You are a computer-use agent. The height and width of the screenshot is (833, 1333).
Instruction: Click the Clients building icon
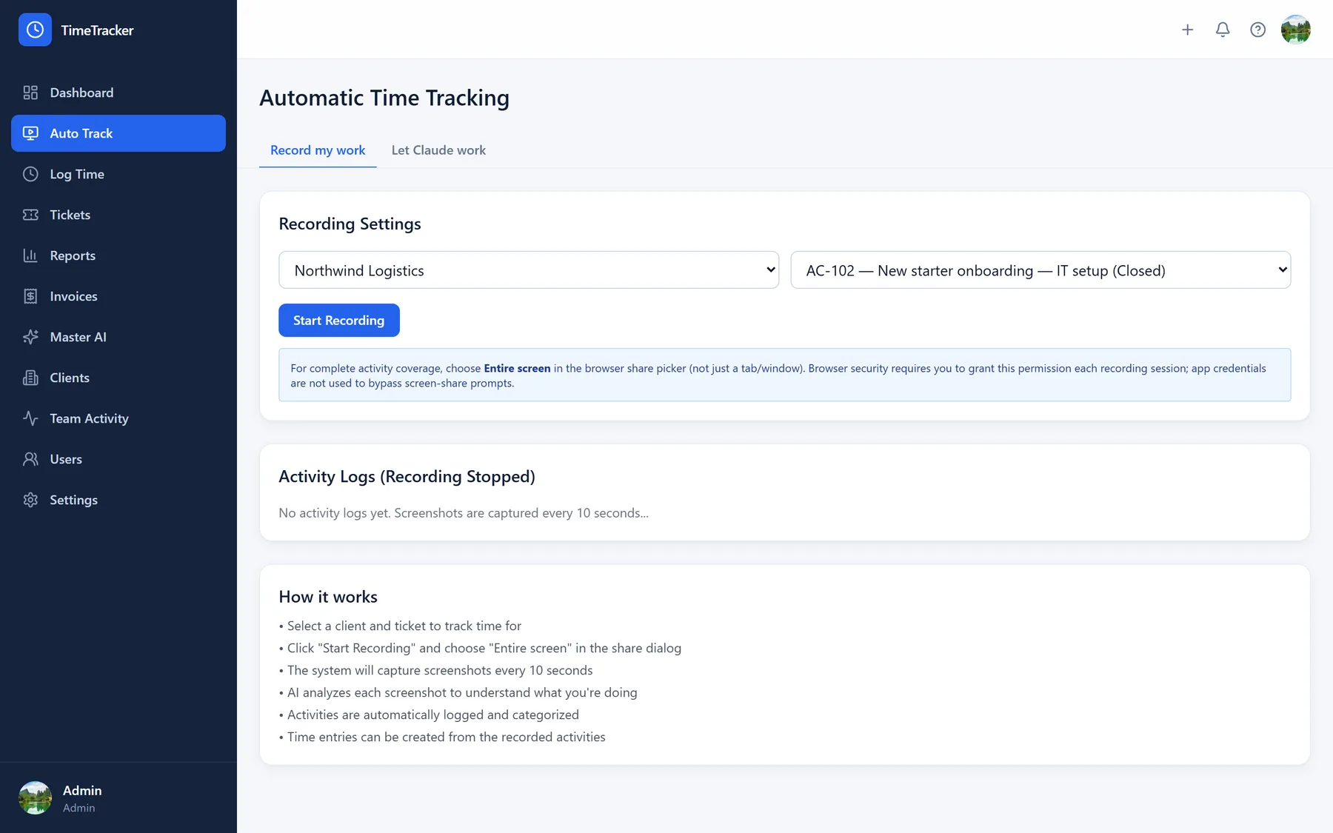point(30,378)
